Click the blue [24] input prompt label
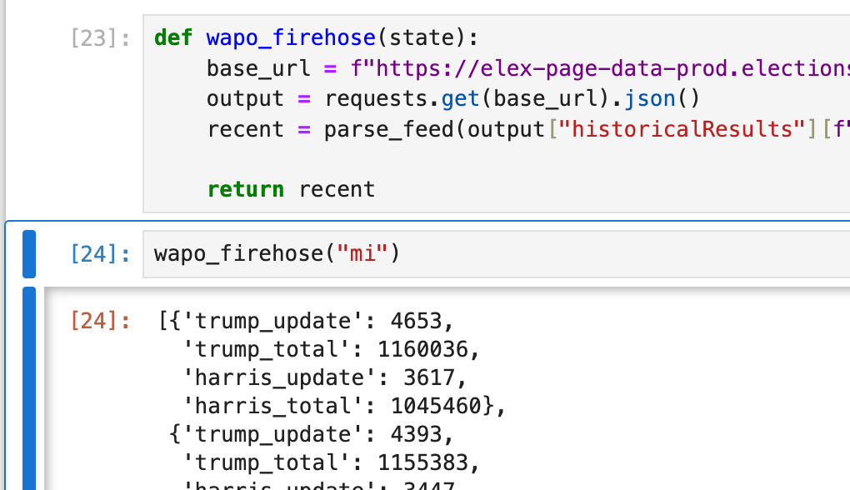 click(99, 253)
